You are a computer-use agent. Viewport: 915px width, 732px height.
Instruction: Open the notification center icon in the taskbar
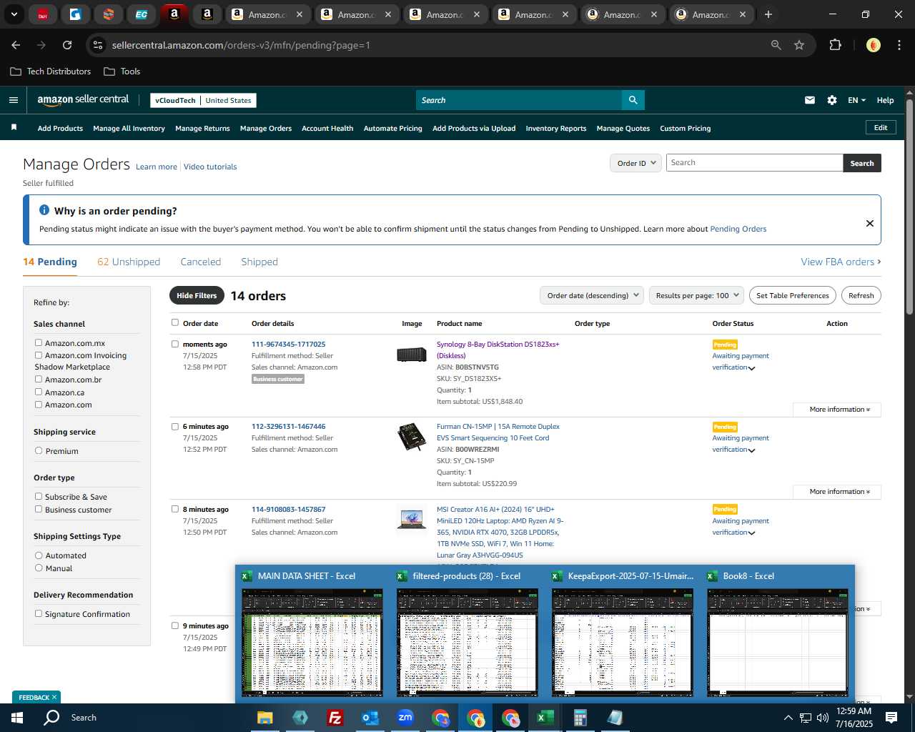pos(891,718)
